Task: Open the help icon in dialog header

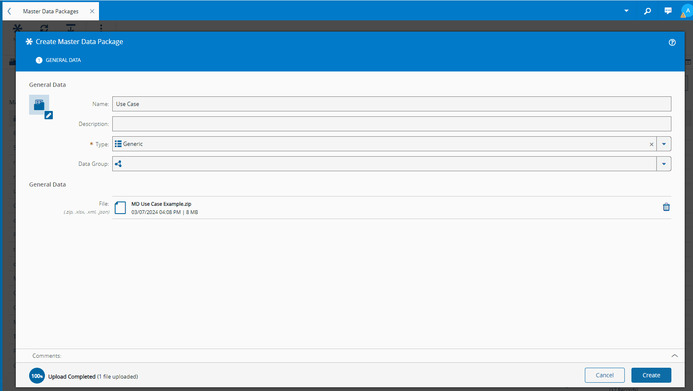Action: 672,42
